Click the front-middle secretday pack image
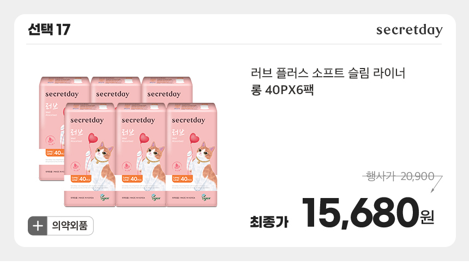 [141, 155]
